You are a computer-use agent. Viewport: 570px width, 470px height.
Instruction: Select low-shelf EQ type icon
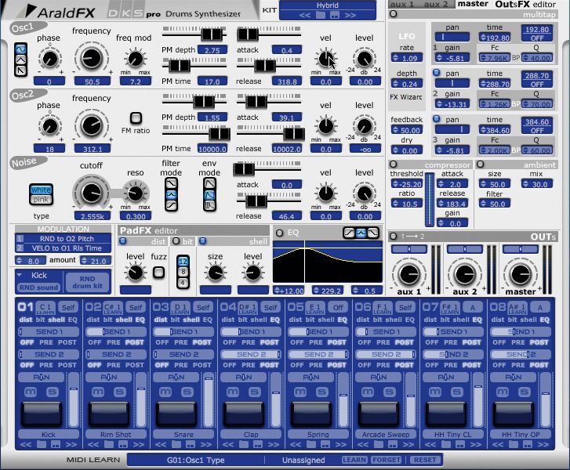349,233
